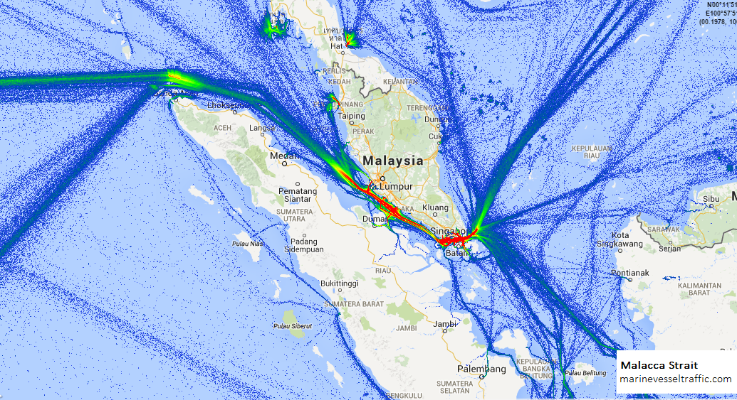This screenshot has height=400, width=737.
Task: Click the Pulau Belitung island label
Action: click(582, 372)
